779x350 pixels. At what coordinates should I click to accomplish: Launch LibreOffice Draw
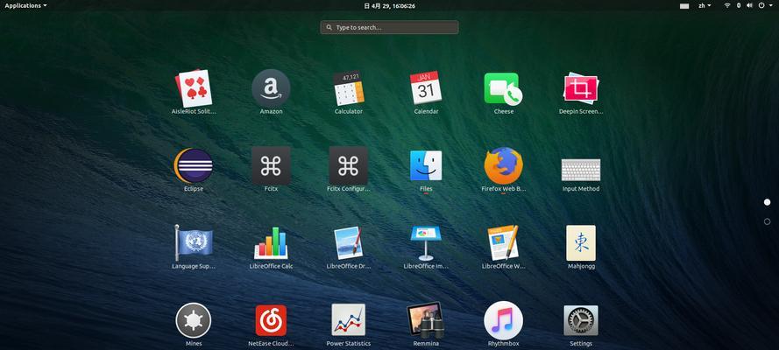coord(348,243)
